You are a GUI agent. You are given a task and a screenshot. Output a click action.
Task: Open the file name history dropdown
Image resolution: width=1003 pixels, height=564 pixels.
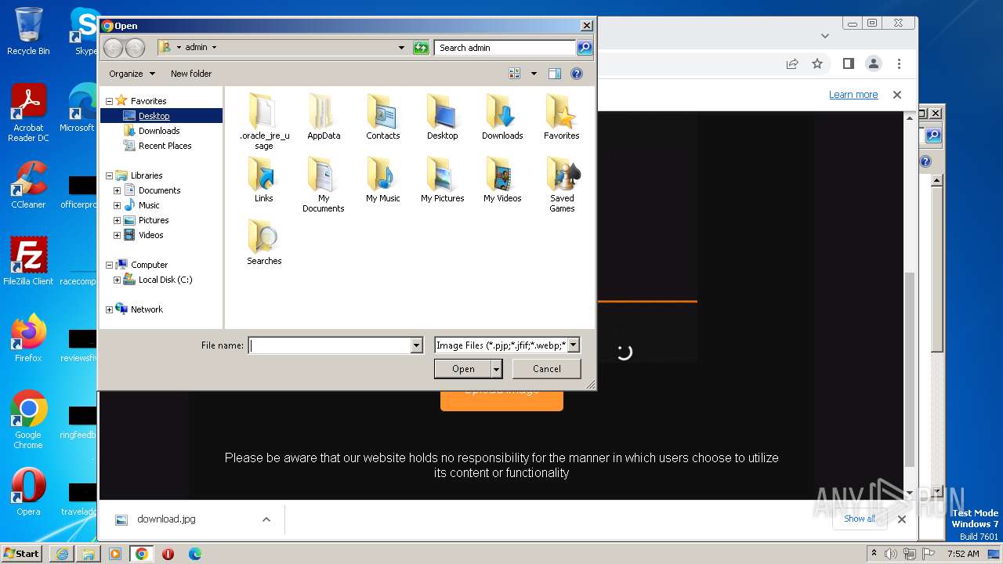point(416,345)
